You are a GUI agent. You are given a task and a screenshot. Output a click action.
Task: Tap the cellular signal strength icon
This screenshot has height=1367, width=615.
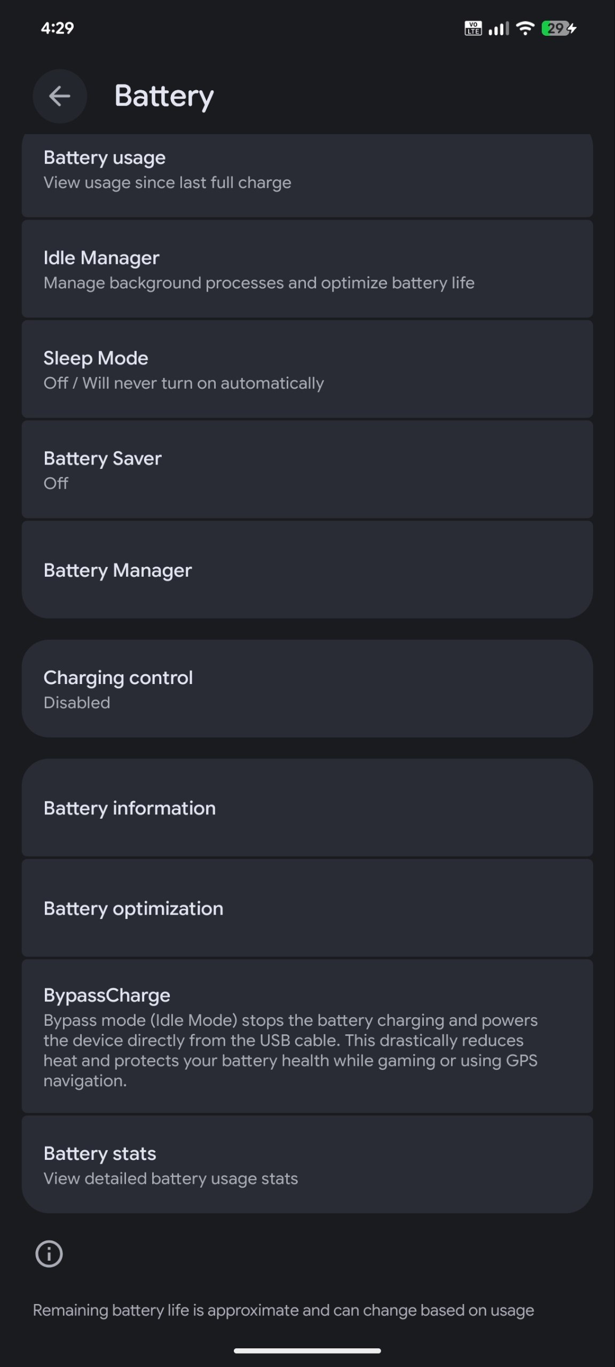[499, 28]
